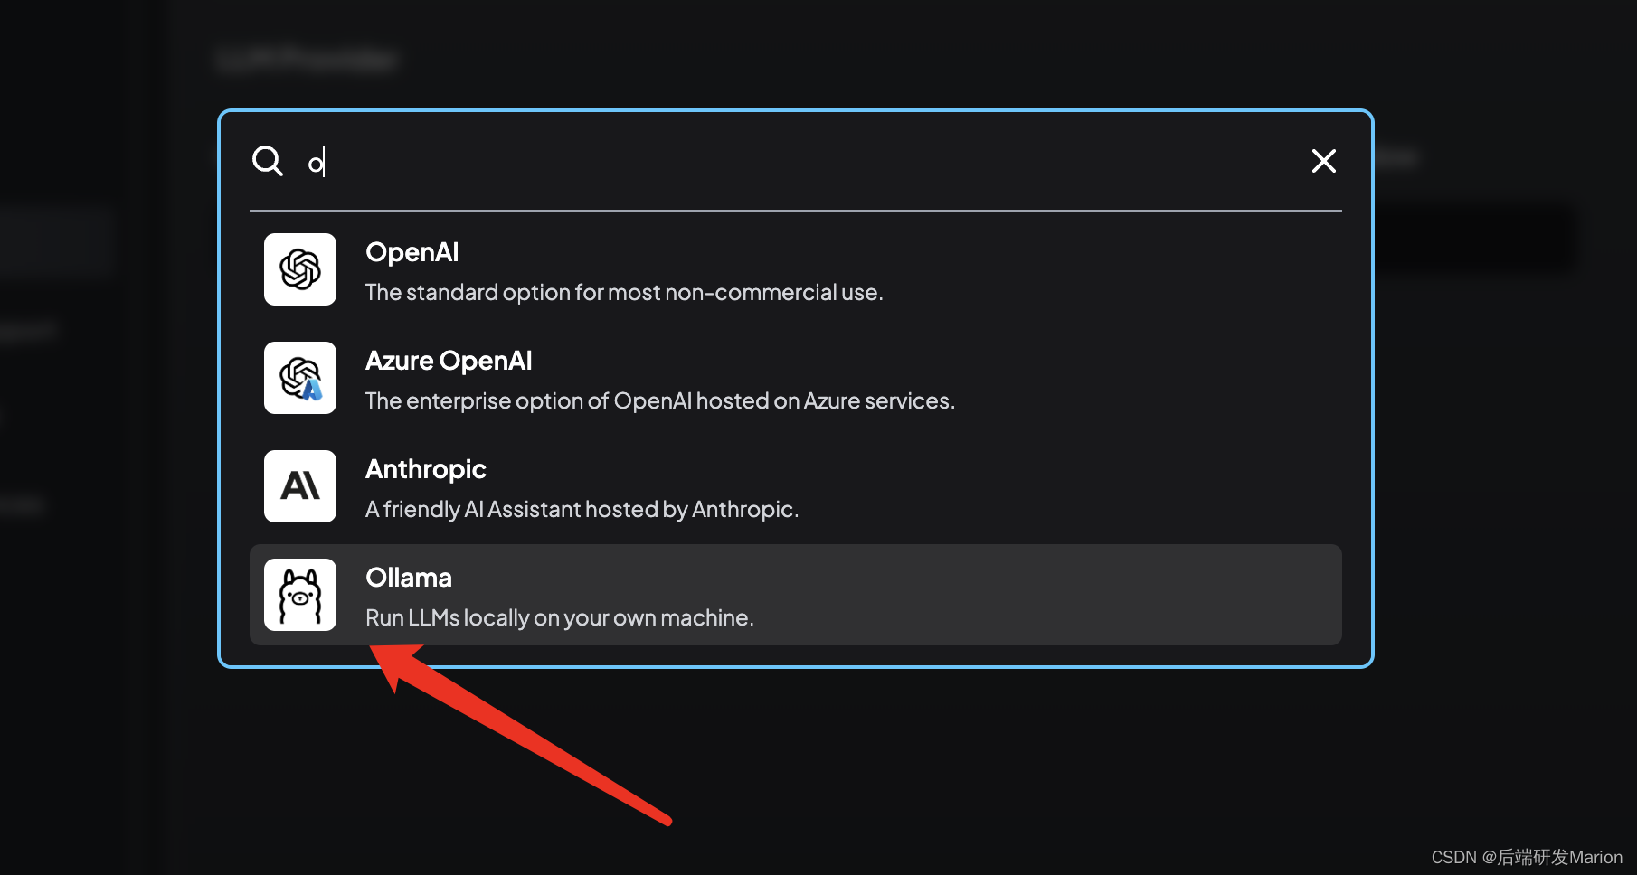
Task: Select the Azure OpenAI provider title
Action: [449, 361]
